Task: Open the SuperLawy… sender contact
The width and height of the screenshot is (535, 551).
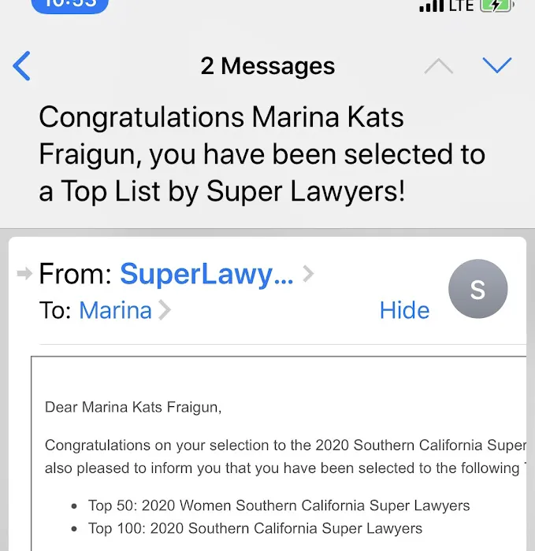Action: click(x=206, y=274)
